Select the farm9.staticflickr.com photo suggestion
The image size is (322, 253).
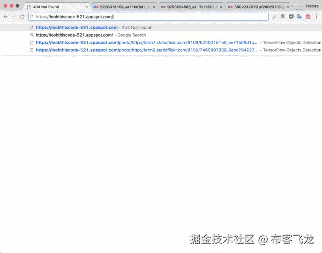coord(161,50)
